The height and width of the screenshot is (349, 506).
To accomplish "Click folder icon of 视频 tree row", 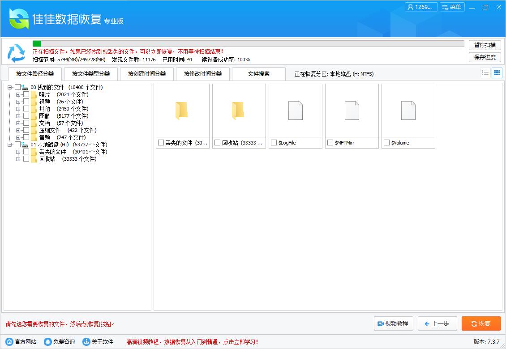I will (34, 102).
